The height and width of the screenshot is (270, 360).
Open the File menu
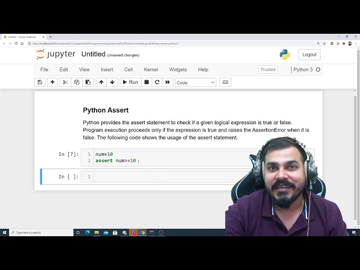(x=44, y=70)
